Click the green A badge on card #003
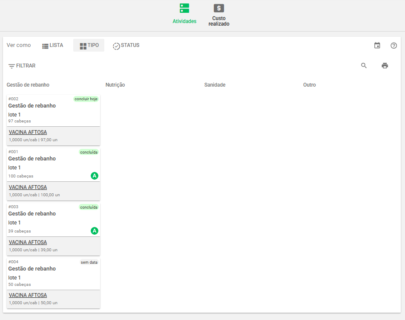Image resolution: width=405 pixels, height=320 pixels. click(95, 231)
